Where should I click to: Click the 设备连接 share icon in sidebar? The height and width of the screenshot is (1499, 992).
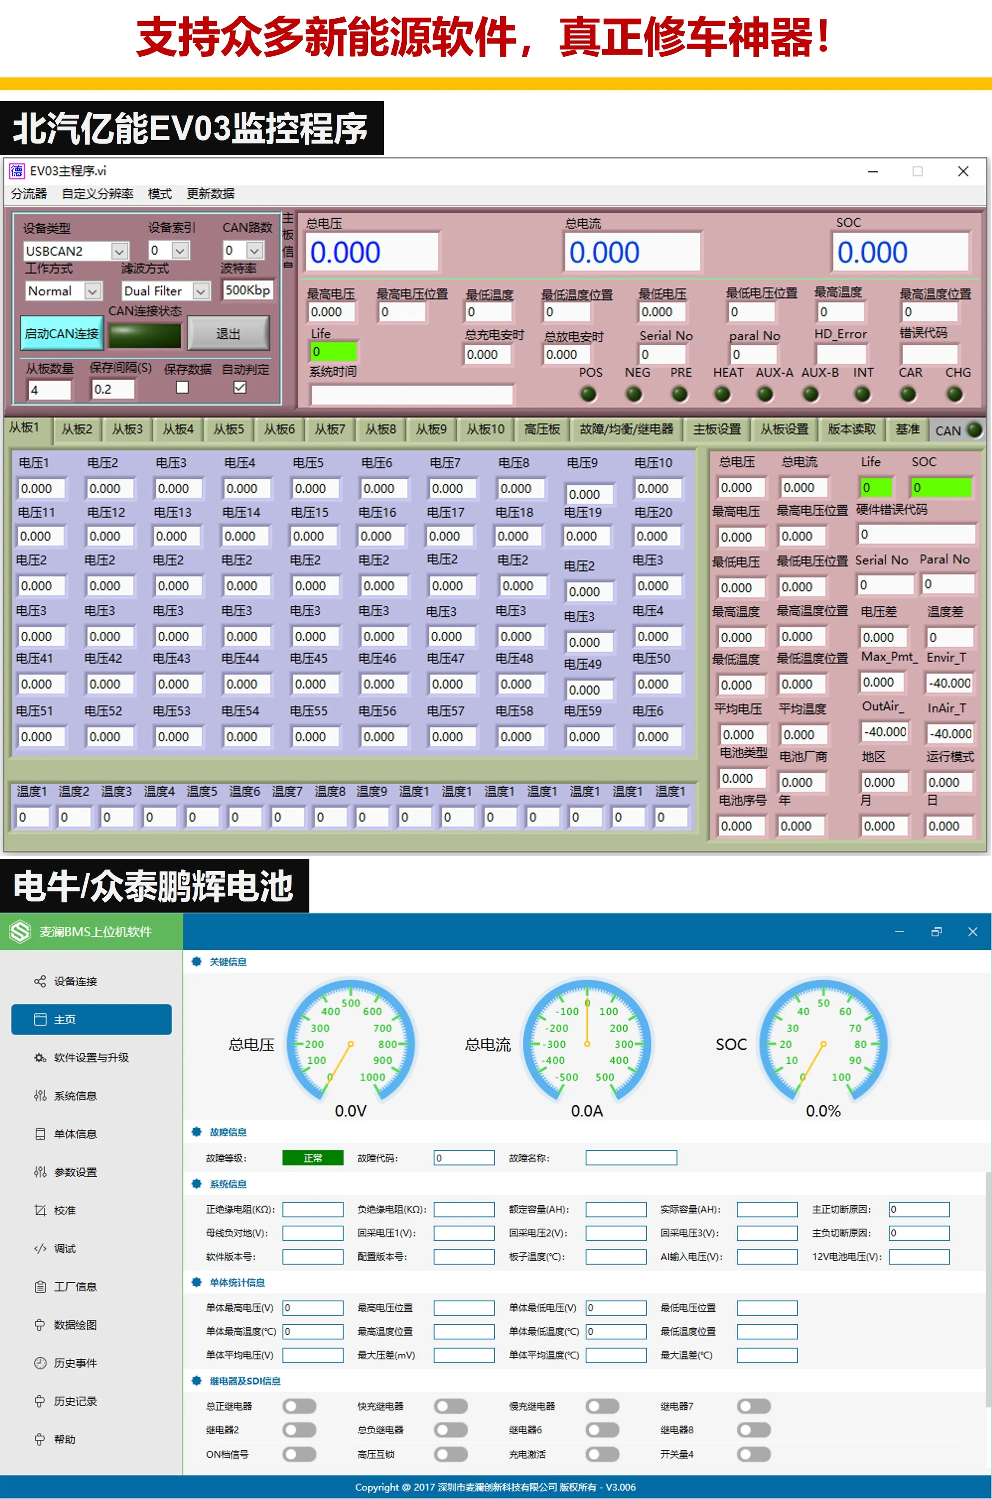coord(40,981)
